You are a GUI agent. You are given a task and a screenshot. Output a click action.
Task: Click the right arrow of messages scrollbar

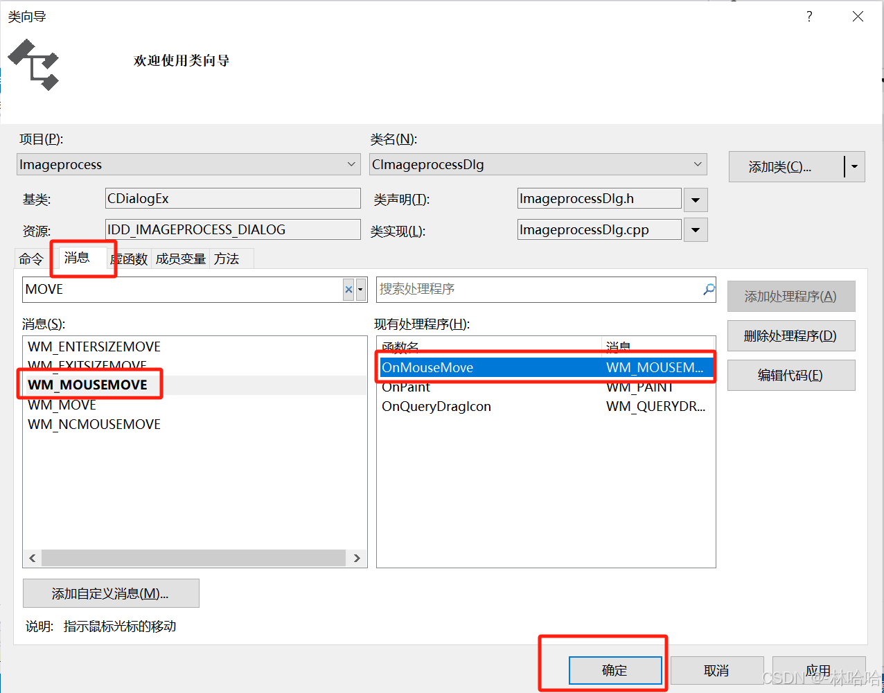pyautogui.click(x=357, y=558)
